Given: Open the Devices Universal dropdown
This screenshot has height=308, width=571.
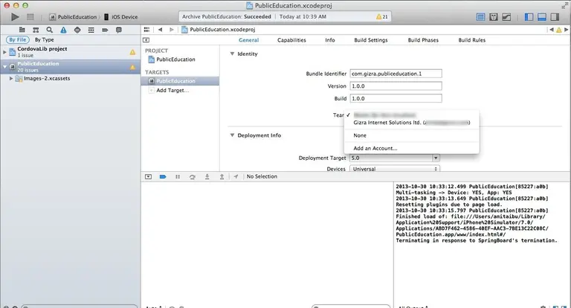Looking at the screenshot, I should (394, 169).
